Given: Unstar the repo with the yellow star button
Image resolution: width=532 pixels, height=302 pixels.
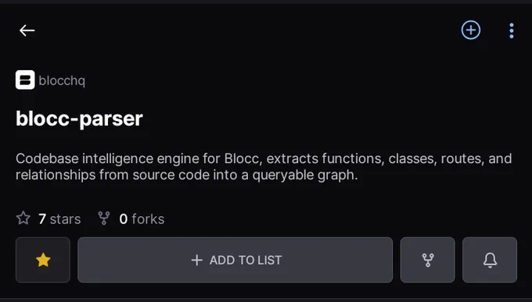Looking at the screenshot, I should point(43,260).
